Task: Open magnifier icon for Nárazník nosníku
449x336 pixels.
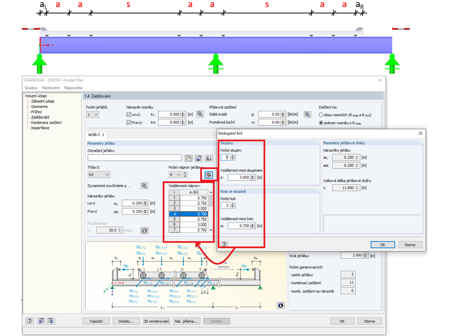Action: 200,114
